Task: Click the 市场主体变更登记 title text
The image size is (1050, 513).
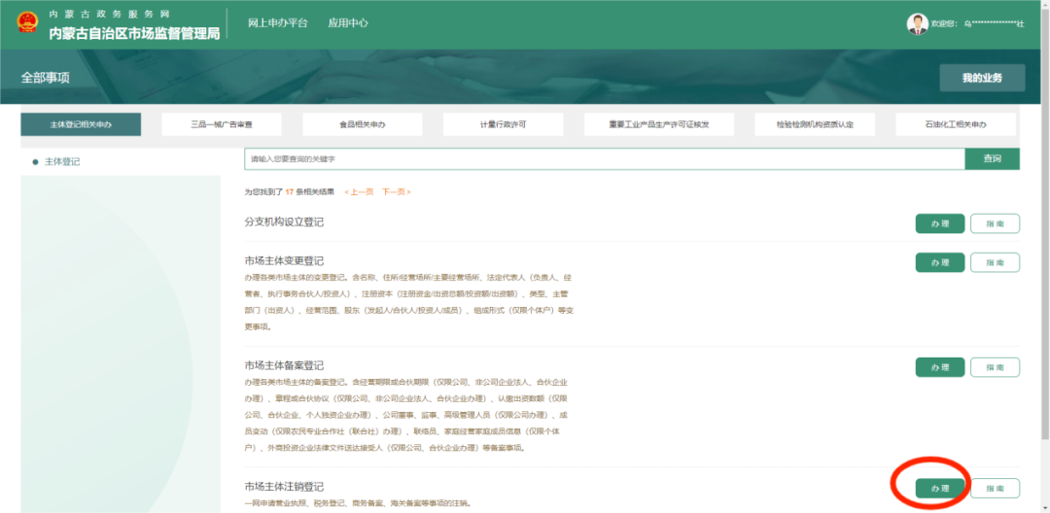Action: tap(284, 260)
